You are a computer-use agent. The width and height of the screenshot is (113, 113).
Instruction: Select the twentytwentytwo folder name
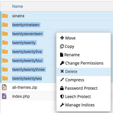[27, 78]
